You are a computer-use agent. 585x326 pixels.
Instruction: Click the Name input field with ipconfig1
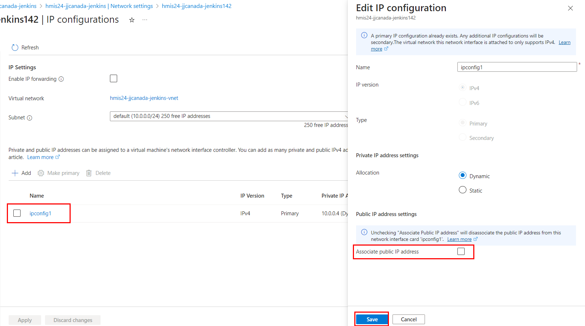point(517,67)
